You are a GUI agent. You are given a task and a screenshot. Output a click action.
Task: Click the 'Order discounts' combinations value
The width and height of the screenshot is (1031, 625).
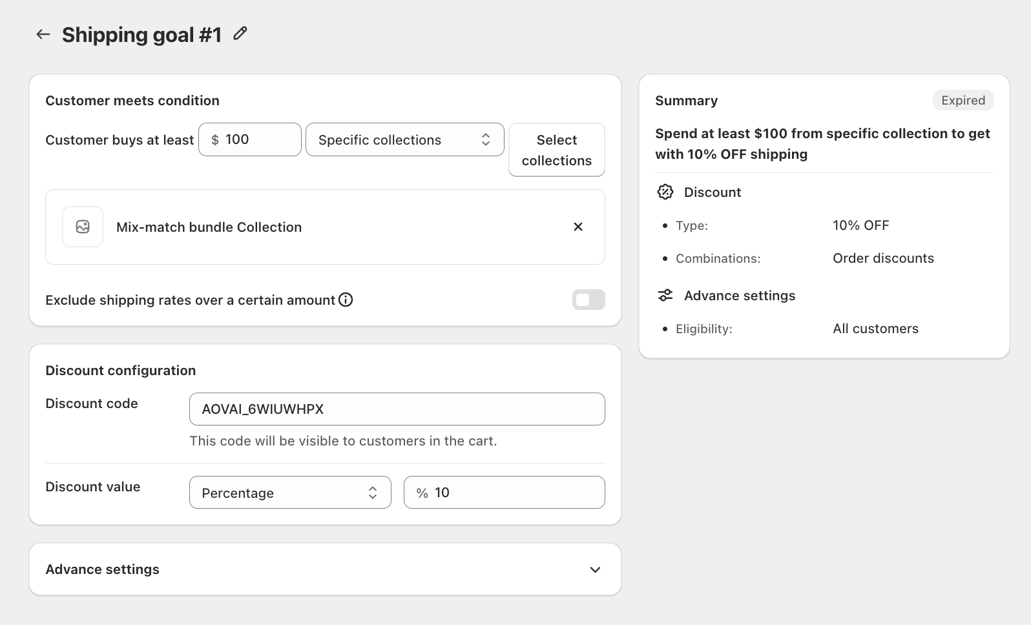[883, 258]
